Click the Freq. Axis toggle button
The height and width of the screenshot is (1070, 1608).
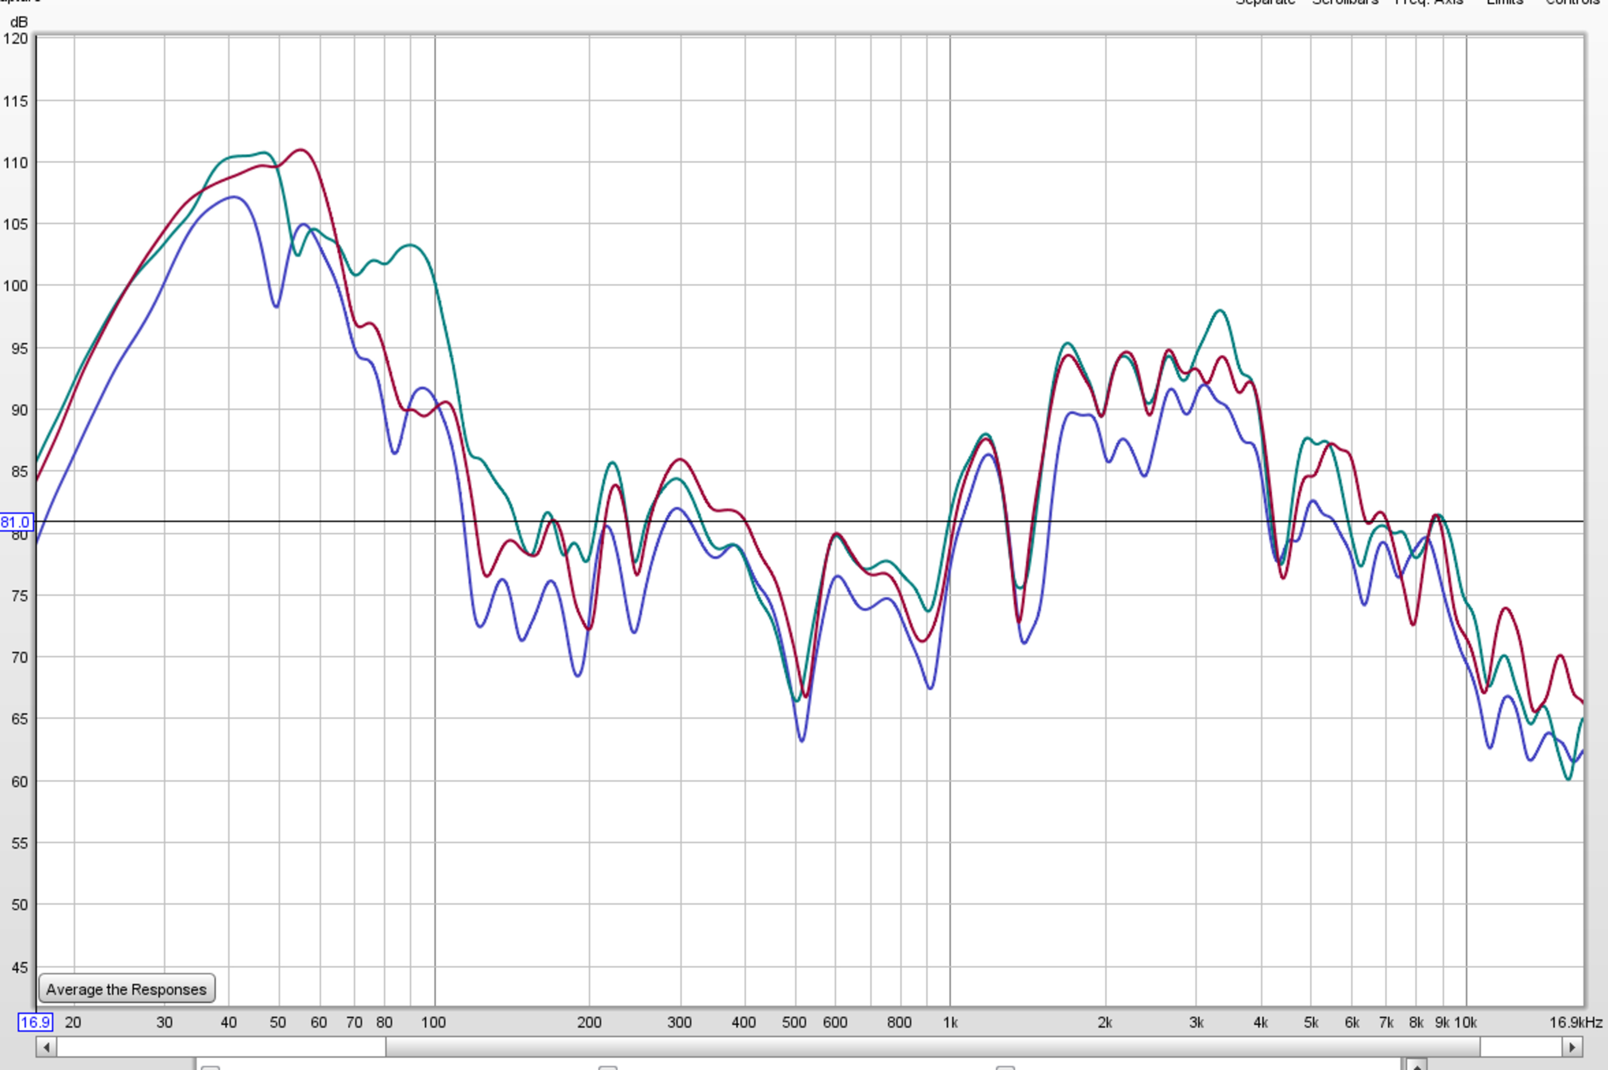point(1429,3)
